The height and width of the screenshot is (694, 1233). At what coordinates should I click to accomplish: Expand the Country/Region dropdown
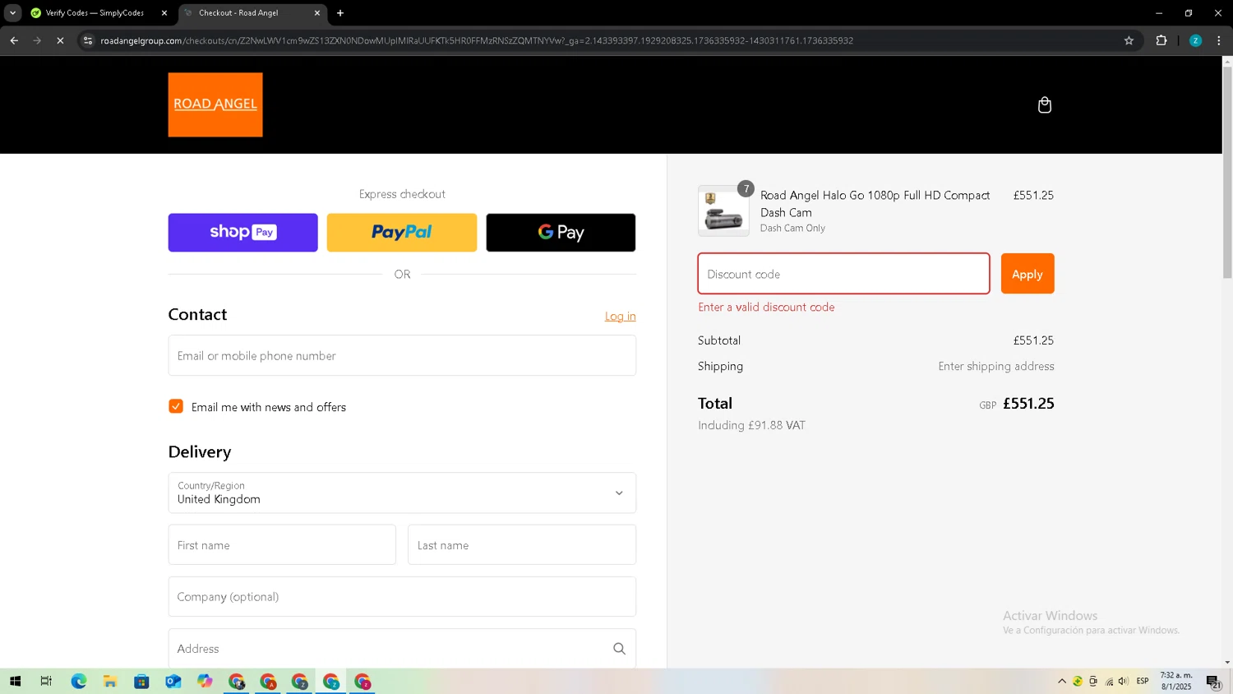click(402, 493)
